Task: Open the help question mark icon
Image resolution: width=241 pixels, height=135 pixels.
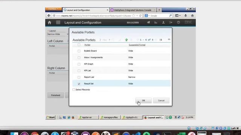Action: click(178, 22)
